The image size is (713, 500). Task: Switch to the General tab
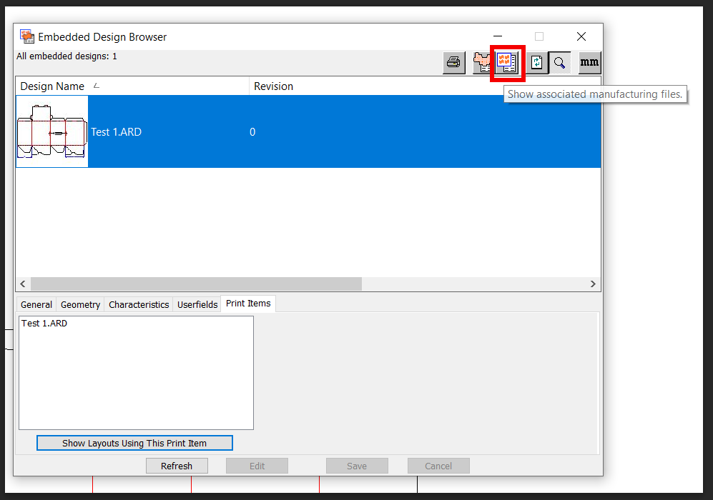tap(36, 304)
